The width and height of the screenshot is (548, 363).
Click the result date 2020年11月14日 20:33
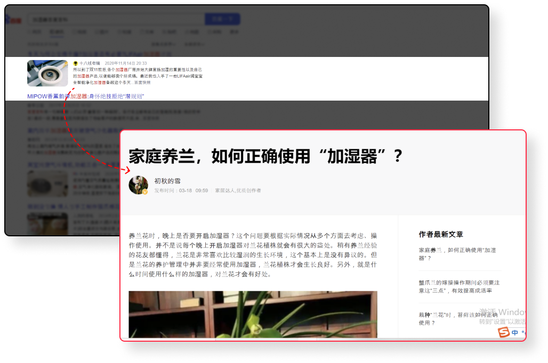point(126,63)
